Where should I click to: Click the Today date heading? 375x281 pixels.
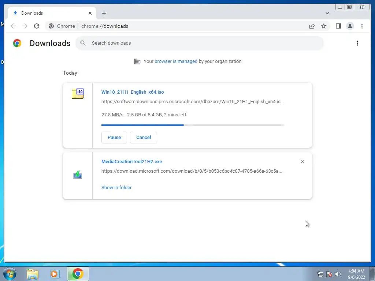70,73
